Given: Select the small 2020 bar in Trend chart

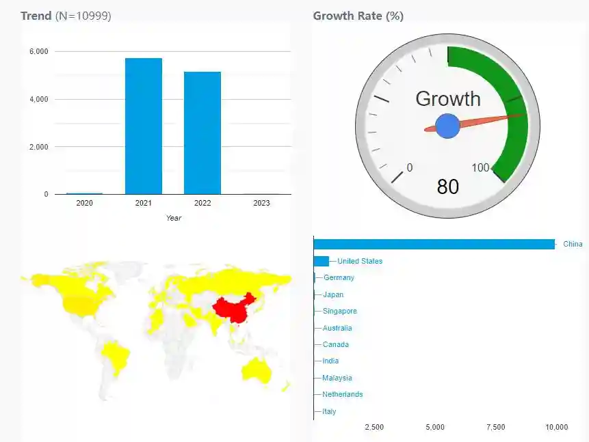Looking at the screenshot, I should tap(84, 193).
